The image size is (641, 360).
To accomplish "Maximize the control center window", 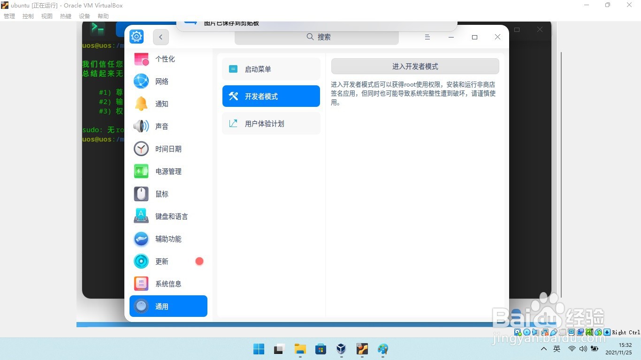I will click(x=474, y=37).
